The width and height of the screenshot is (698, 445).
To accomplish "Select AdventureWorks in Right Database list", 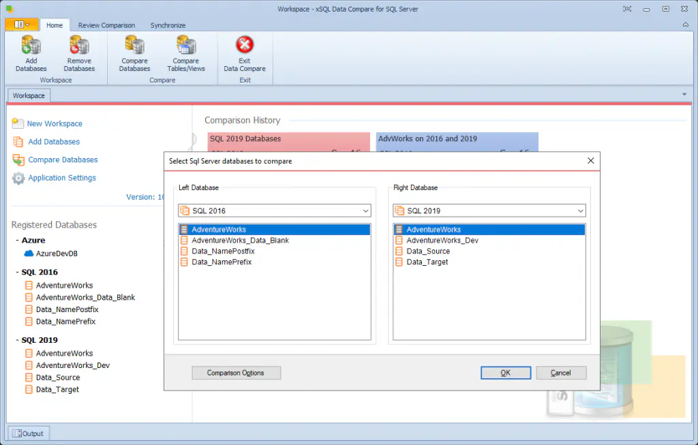I will coord(489,230).
